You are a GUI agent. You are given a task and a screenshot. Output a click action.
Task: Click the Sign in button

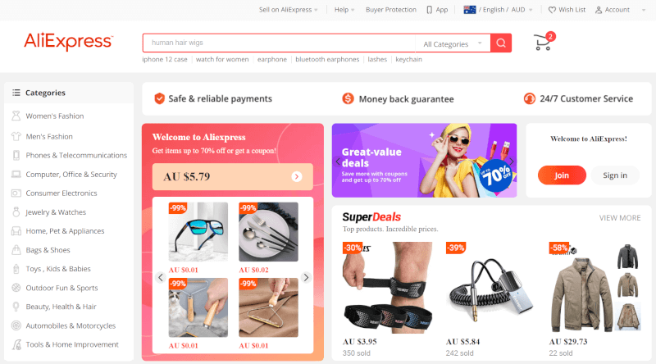615,175
